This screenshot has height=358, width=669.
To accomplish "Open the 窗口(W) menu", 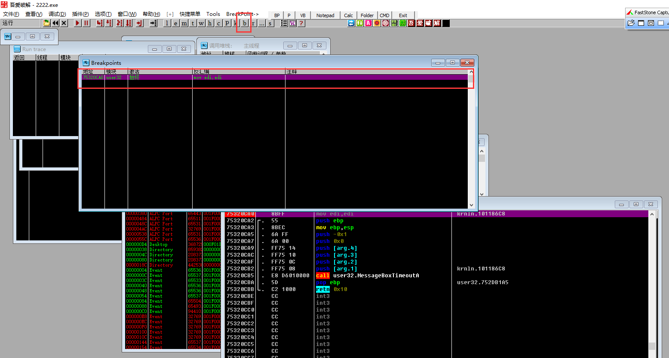I will (127, 14).
